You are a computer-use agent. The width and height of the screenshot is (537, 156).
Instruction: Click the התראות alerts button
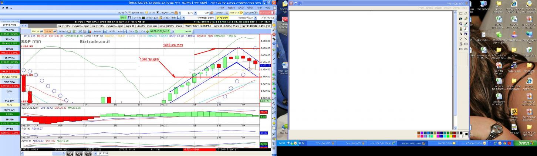236,13
